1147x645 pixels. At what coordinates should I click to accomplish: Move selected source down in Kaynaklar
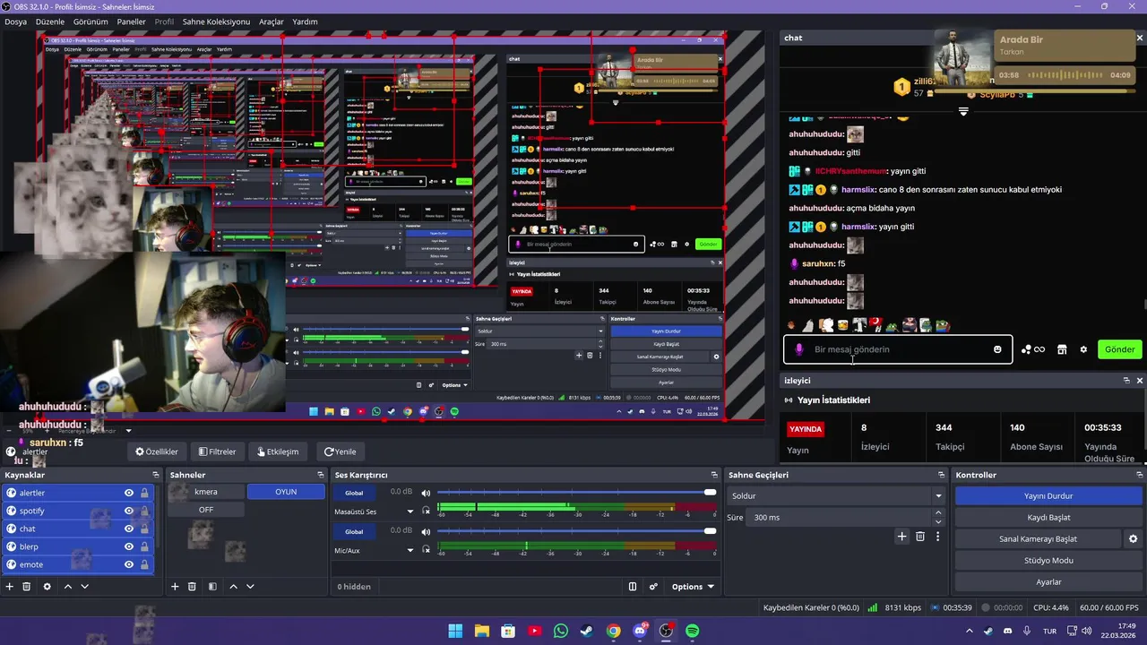(84, 587)
